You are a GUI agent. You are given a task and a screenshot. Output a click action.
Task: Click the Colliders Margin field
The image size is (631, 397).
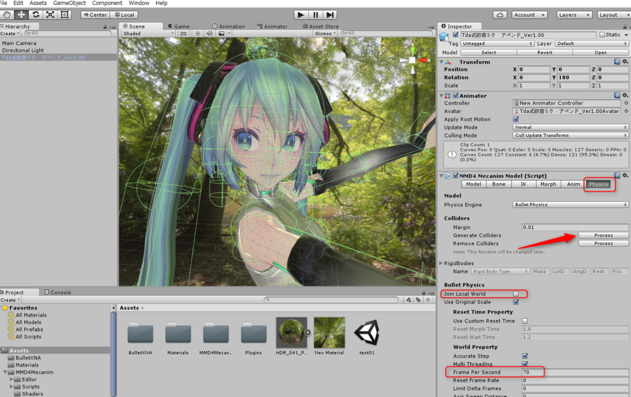click(575, 227)
